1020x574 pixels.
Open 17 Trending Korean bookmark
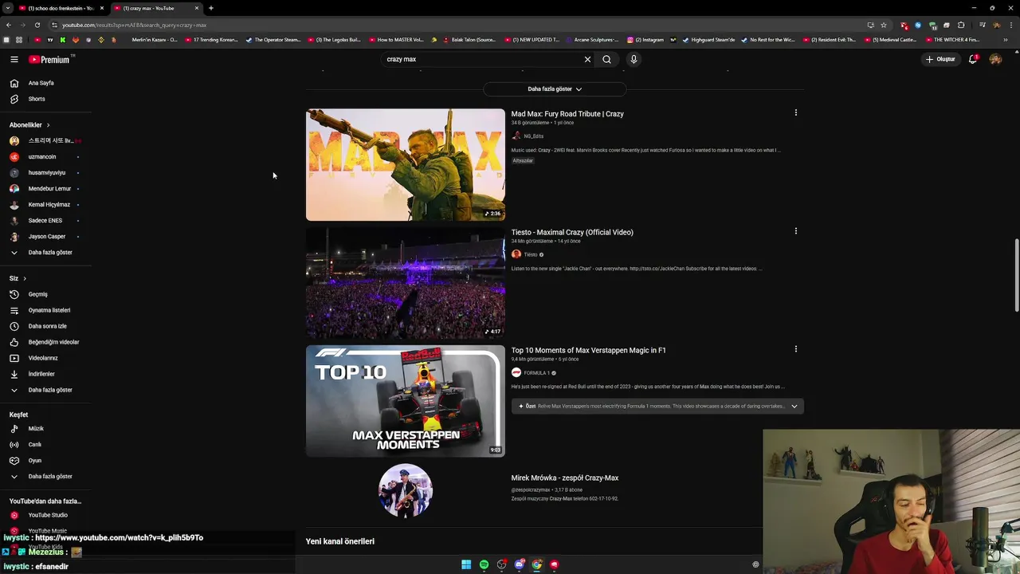(211, 40)
